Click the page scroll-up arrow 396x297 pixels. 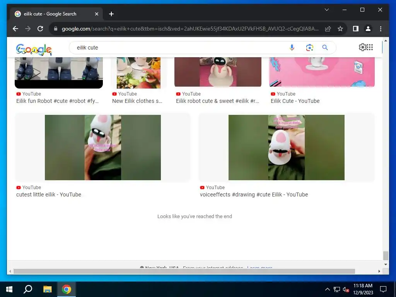[386, 40]
